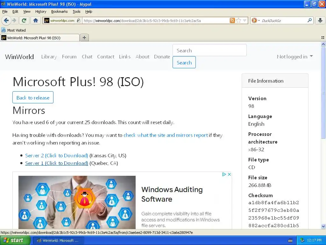Click into the DuckDuckGo search field
The width and height of the screenshot is (326, 245).
point(283,20)
